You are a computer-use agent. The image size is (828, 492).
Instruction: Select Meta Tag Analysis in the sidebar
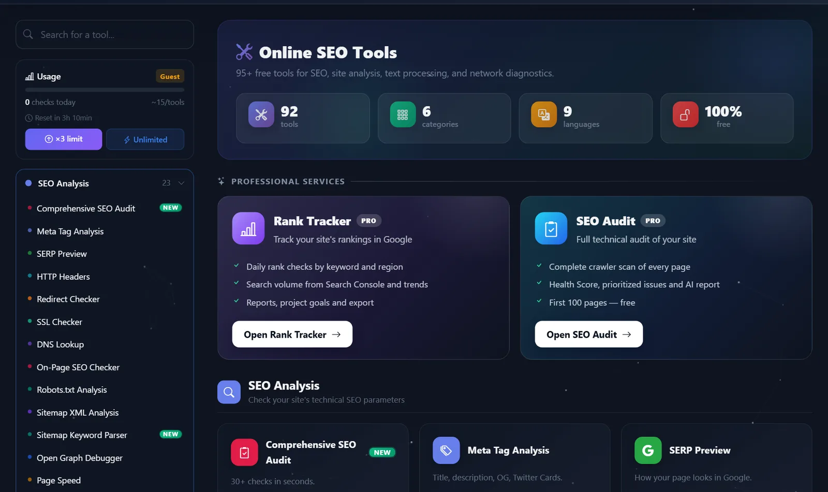(x=105, y=231)
